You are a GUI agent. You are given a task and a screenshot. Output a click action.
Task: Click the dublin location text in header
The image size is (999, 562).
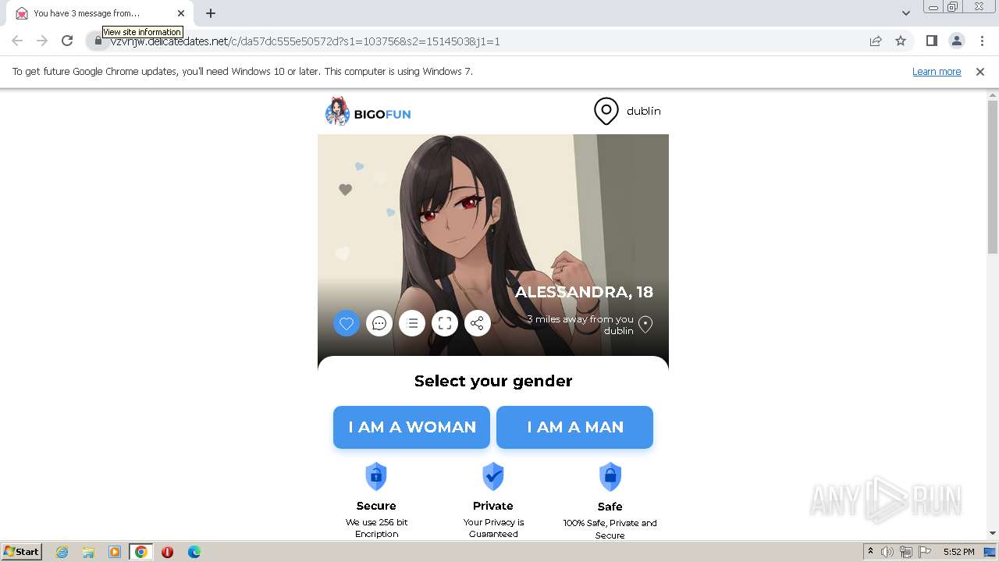[x=644, y=111]
